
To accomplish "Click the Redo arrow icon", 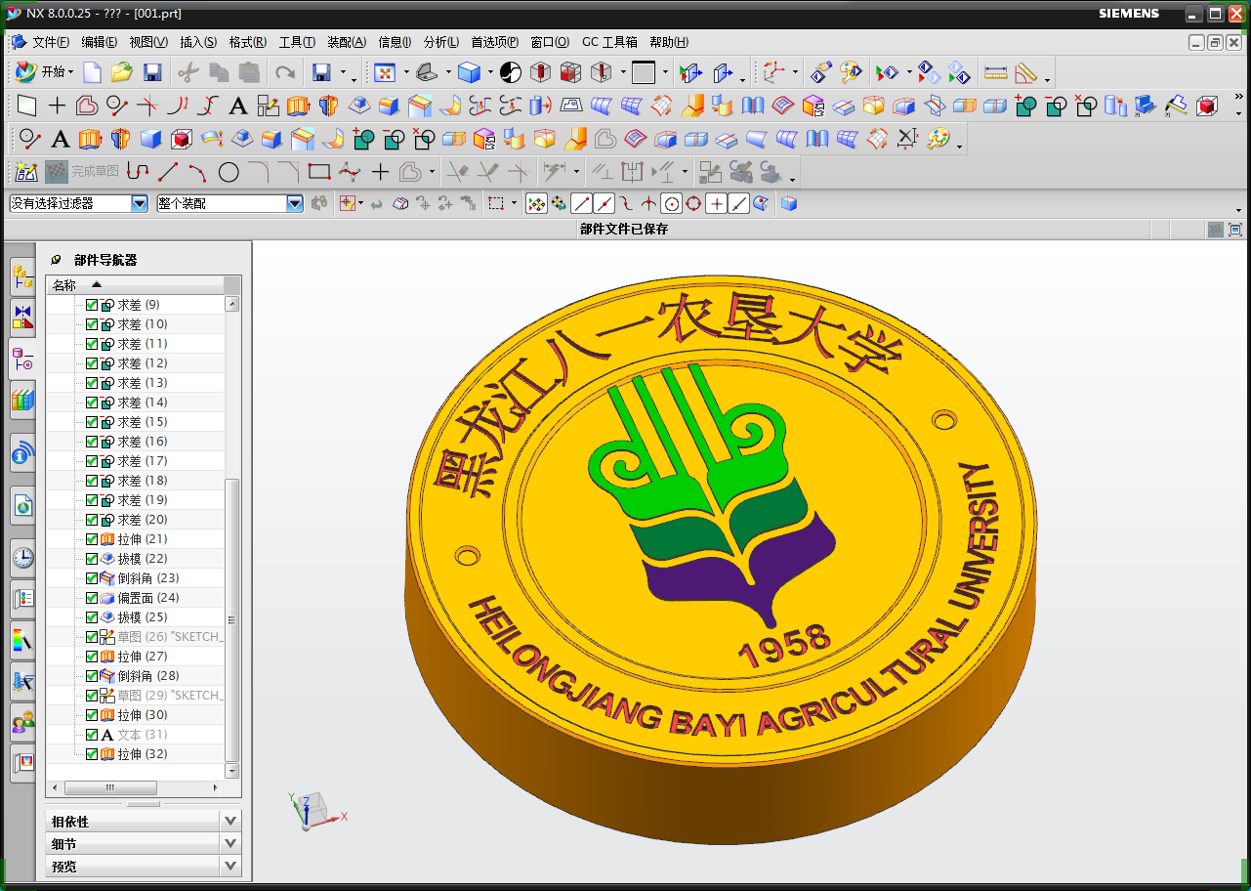I will point(285,72).
